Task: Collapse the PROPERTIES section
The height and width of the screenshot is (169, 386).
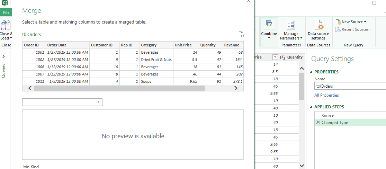Action: click(311, 72)
